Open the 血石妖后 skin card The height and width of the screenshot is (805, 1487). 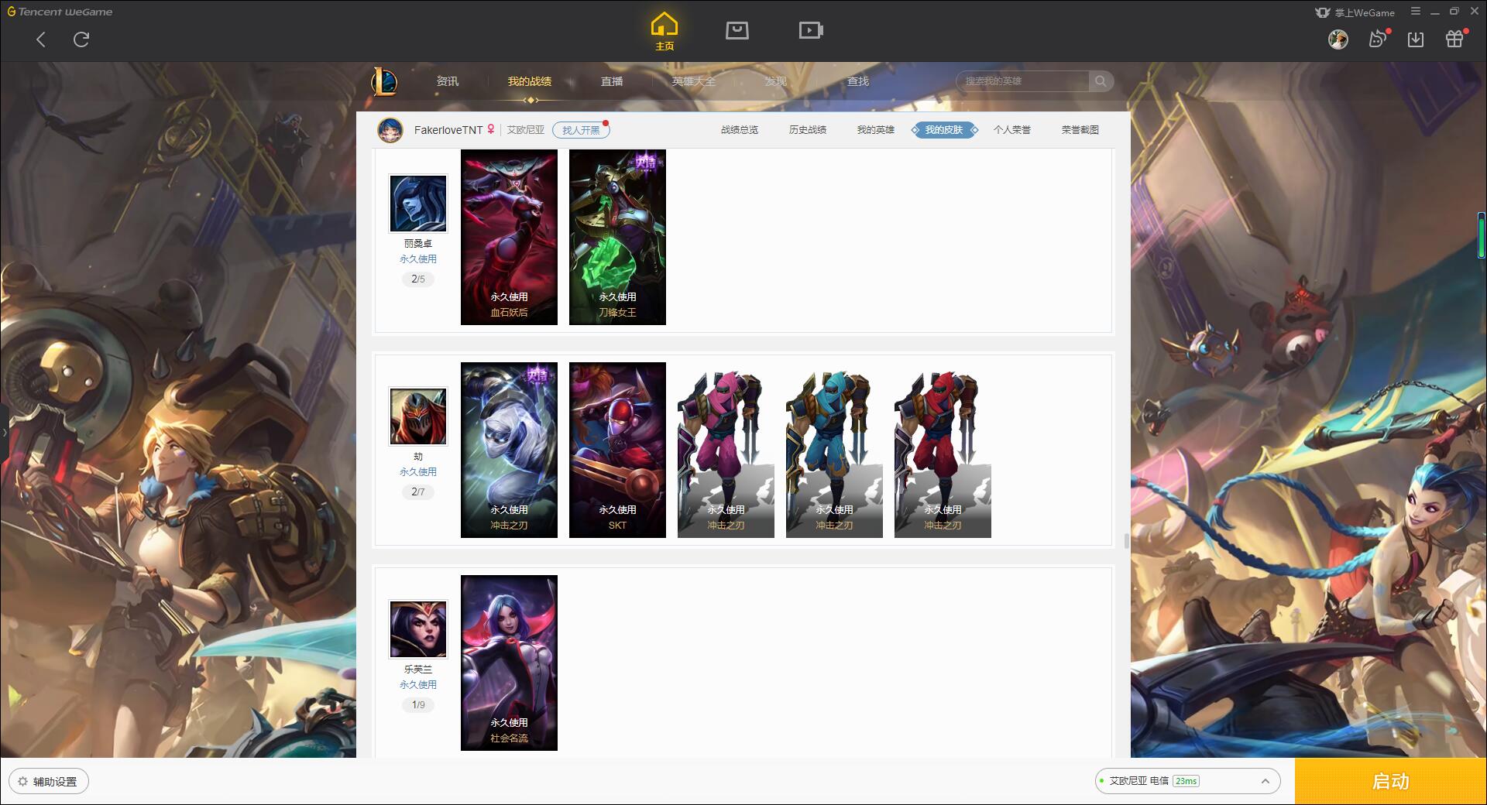[509, 237]
